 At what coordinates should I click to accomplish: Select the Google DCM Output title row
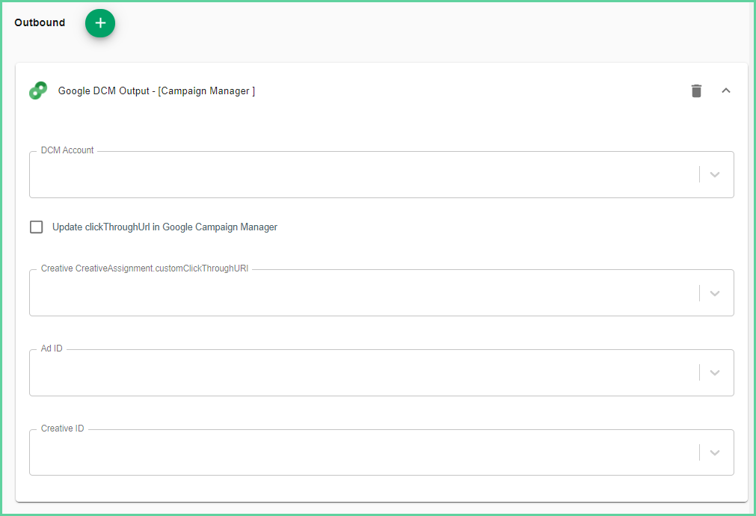point(156,90)
